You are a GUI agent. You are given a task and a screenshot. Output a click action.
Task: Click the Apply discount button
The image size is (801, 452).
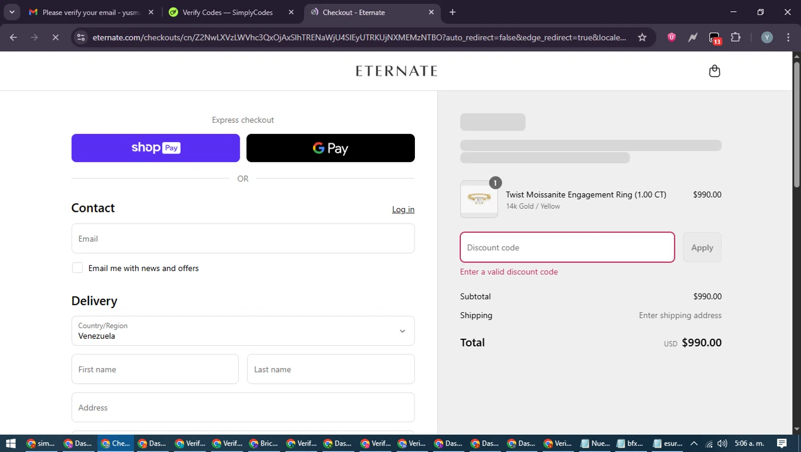(702, 247)
